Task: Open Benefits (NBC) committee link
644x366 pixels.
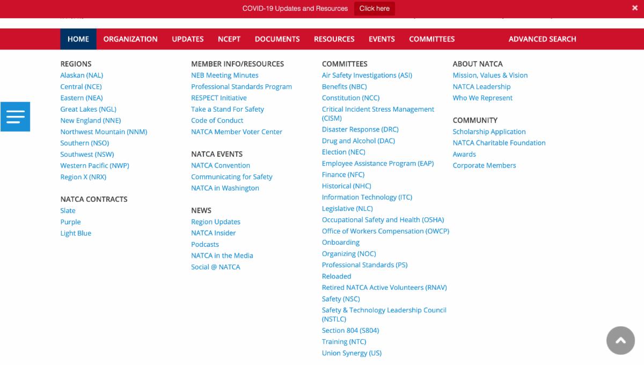Action: pyautogui.click(x=345, y=86)
